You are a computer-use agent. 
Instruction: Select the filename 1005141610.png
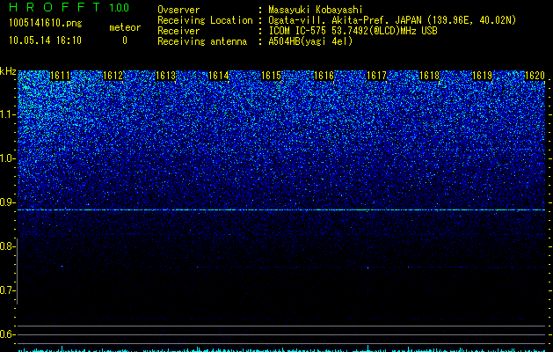(45, 23)
